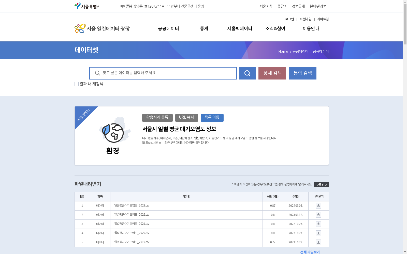This screenshot has width=407, height=254.
Task: Click the URL 복사 button
Action: [x=187, y=118]
